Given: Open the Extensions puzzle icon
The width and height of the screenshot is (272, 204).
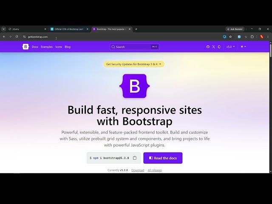Looking at the screenshot, I should [x=252, y=37].
